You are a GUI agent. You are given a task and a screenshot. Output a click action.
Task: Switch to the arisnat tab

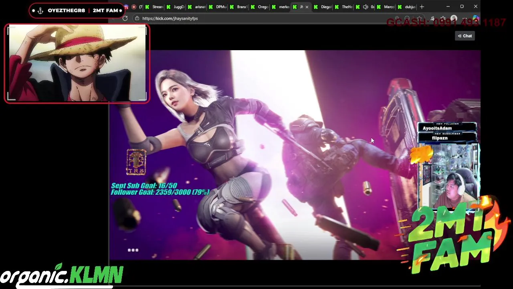tap(197, 7)
